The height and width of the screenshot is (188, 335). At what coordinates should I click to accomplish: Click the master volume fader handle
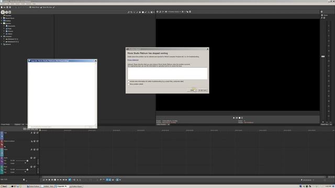(323, 56)
